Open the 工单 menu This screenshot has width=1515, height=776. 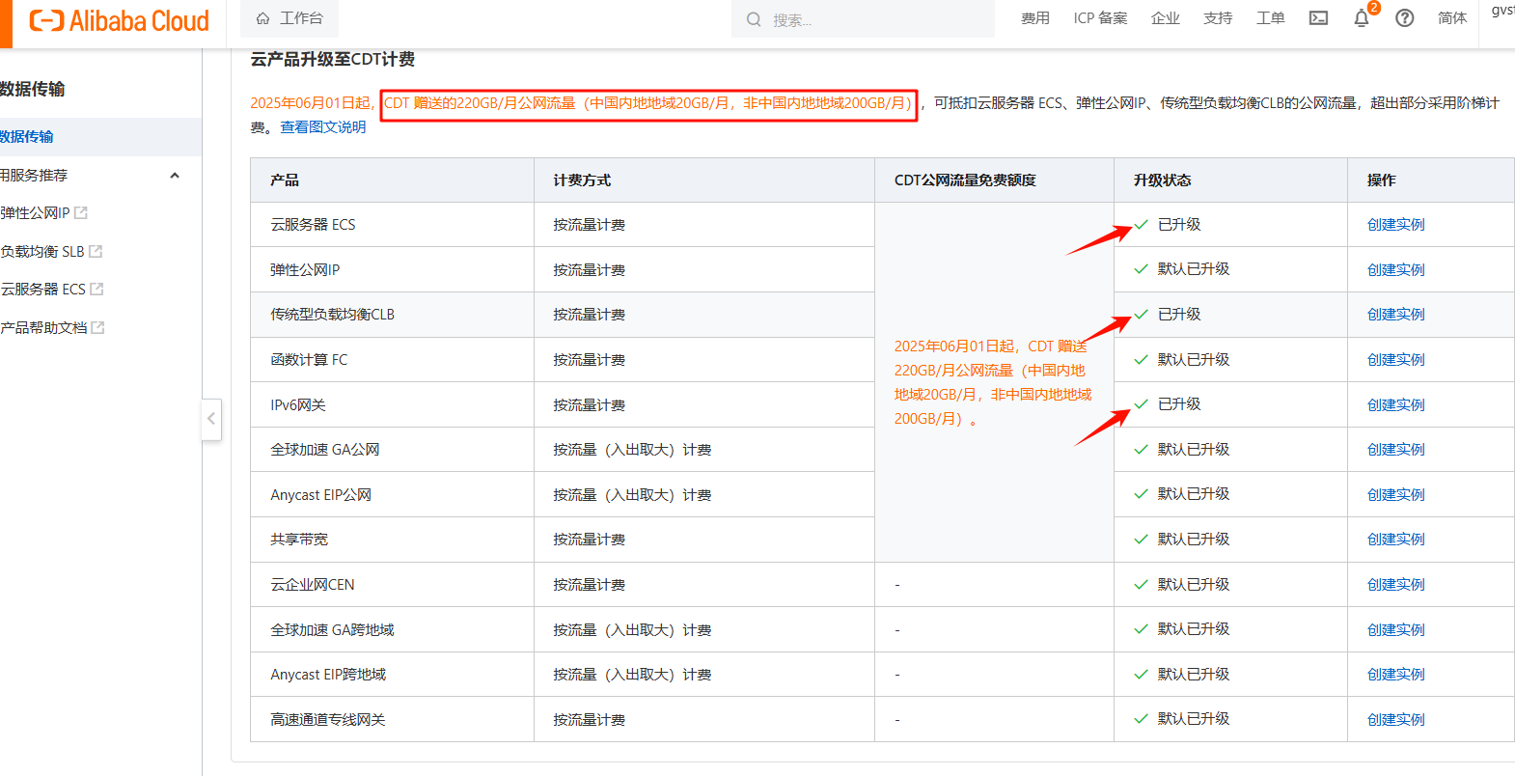click(x=1271, y=18)
